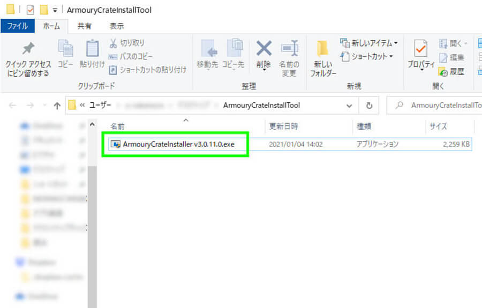This screenshot has width=482, height=308.
Task: Click the Paste (貼り付け) clipboard icon
Action: pyautogui.click(x=92, y=48)
